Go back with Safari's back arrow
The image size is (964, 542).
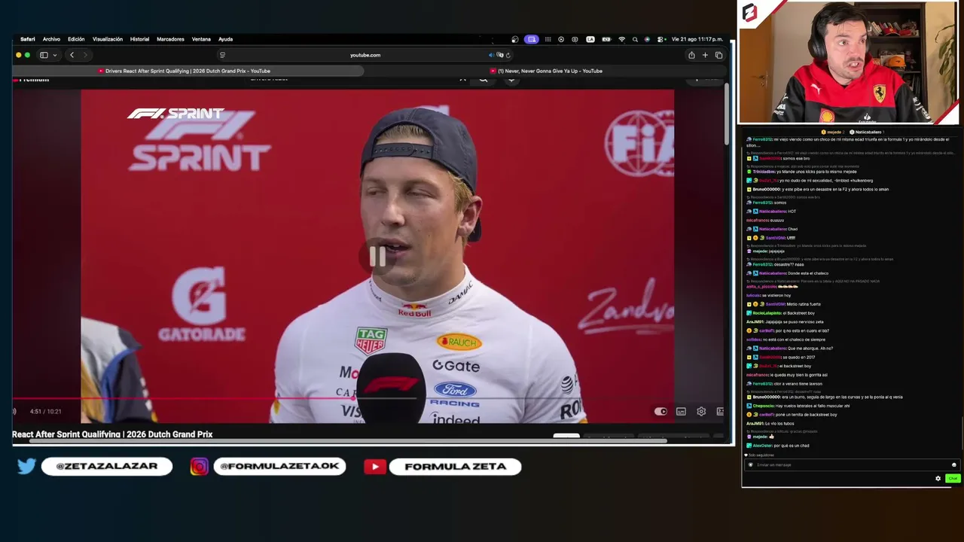[x=72, y=55]
